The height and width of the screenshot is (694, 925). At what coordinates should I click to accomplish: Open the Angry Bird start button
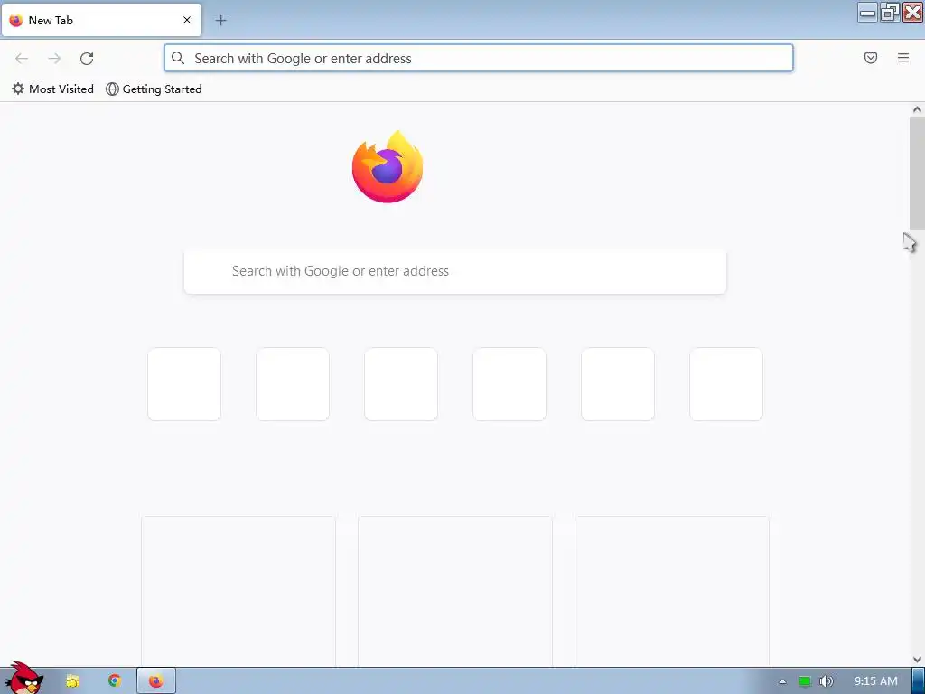23,678
